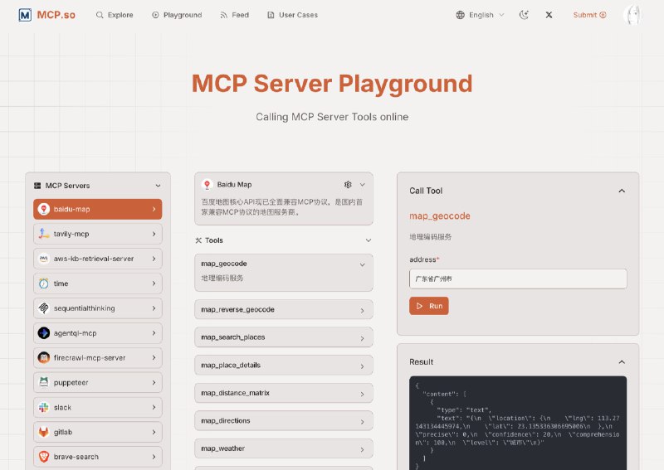
Task: Click the sequentialthinking icon
Action: pyautogui.click(x=44, y=308)
